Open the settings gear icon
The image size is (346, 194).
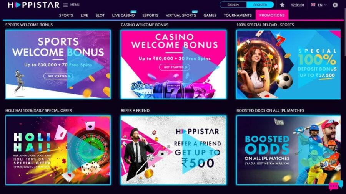pos(335,5)
